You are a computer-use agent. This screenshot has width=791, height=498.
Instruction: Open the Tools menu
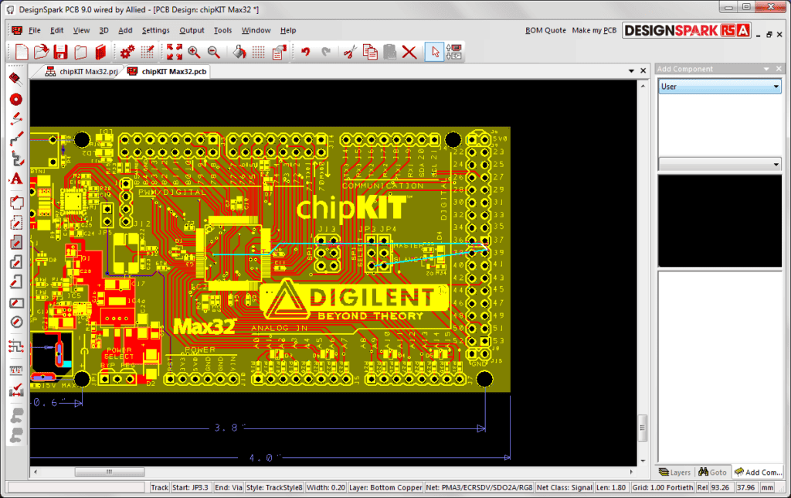[222, 30]
